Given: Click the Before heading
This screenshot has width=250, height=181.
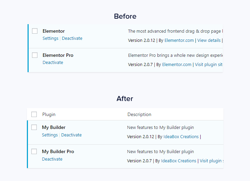Looking at the screenshot, I should click(x=125, y=16).
